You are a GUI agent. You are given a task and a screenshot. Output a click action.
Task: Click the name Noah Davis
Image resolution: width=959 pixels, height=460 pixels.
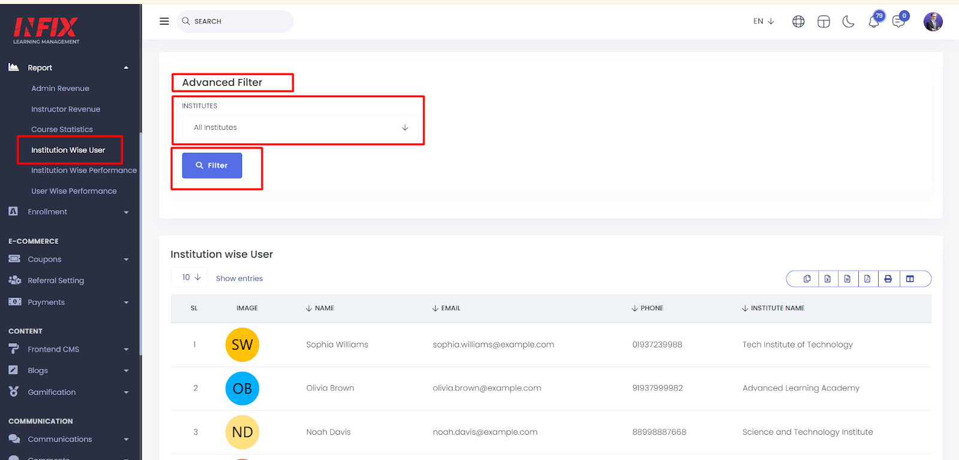[328, 432]
